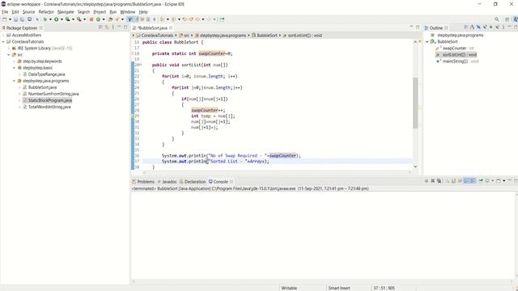518x291 pixels.
Task: Select the Outline view tab
Action: click(x=436, y=28)
